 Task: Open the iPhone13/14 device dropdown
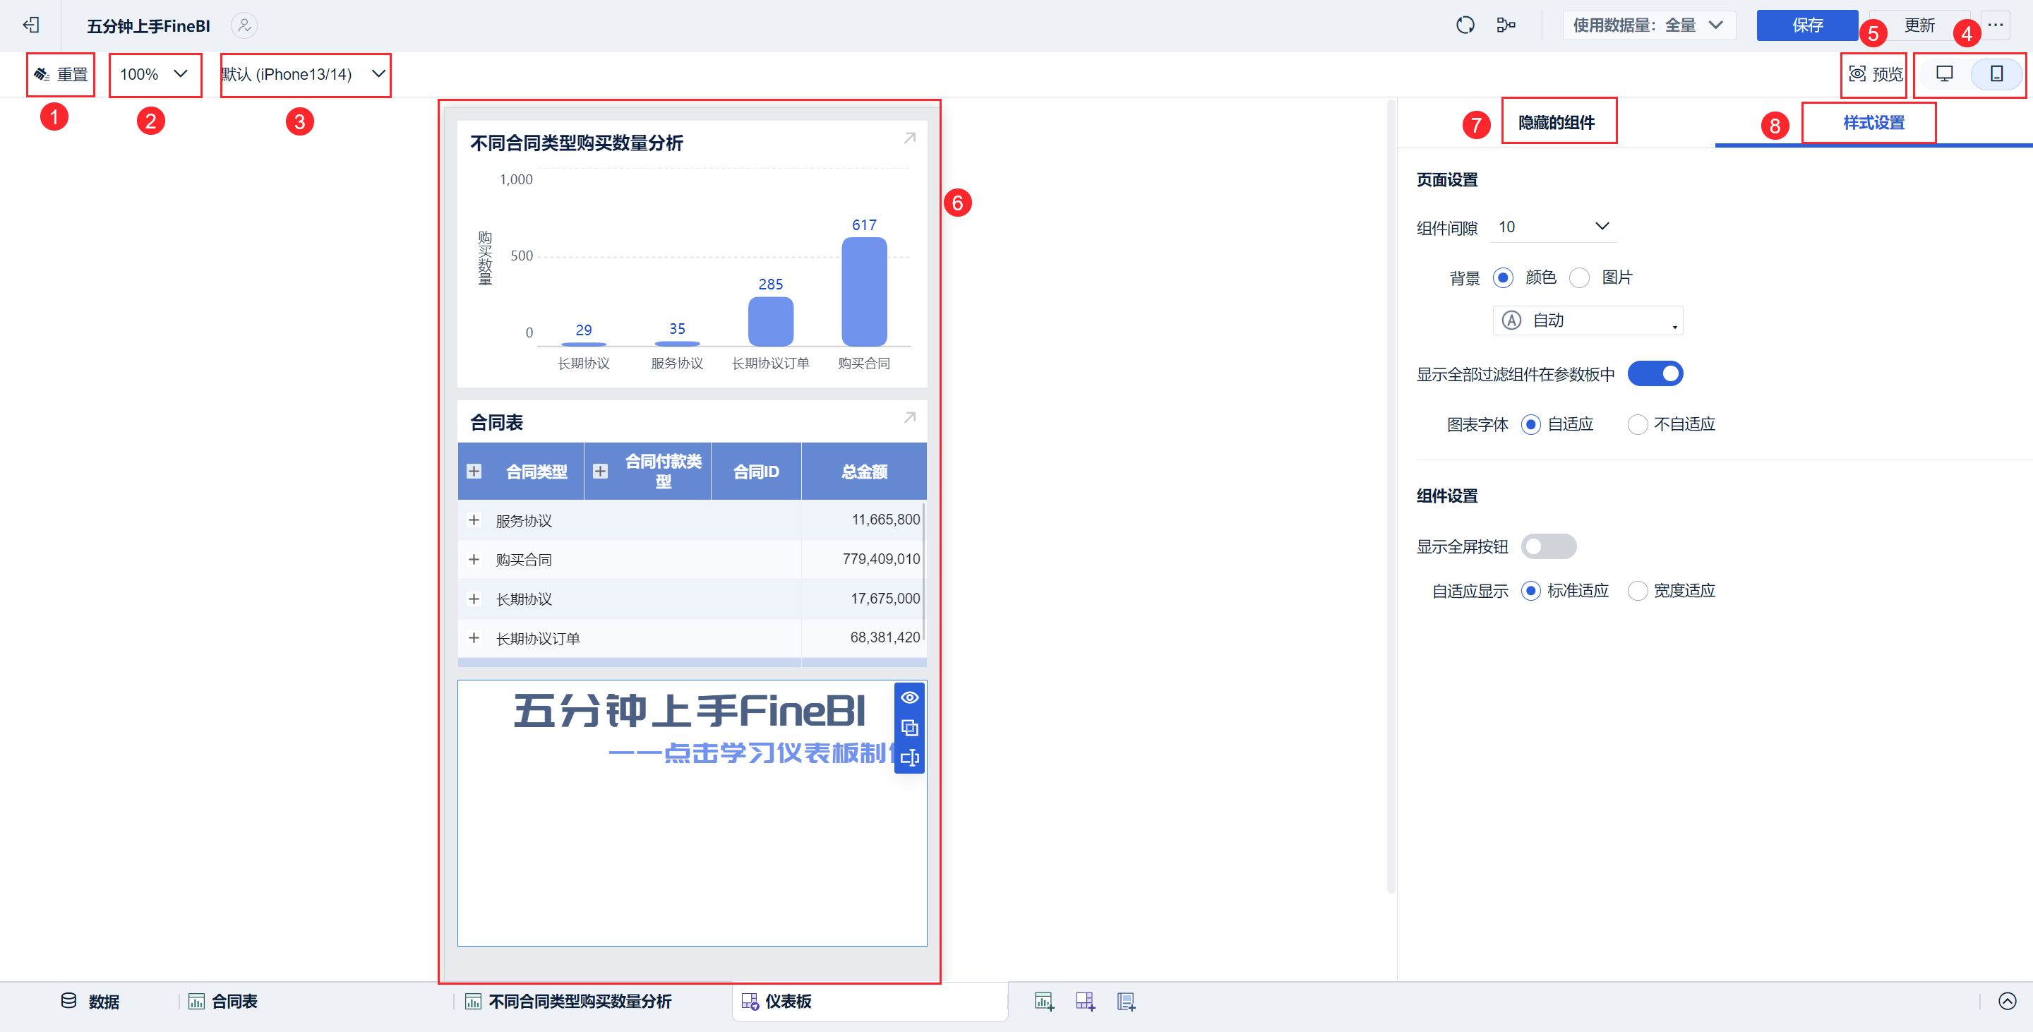click(305, 74)
